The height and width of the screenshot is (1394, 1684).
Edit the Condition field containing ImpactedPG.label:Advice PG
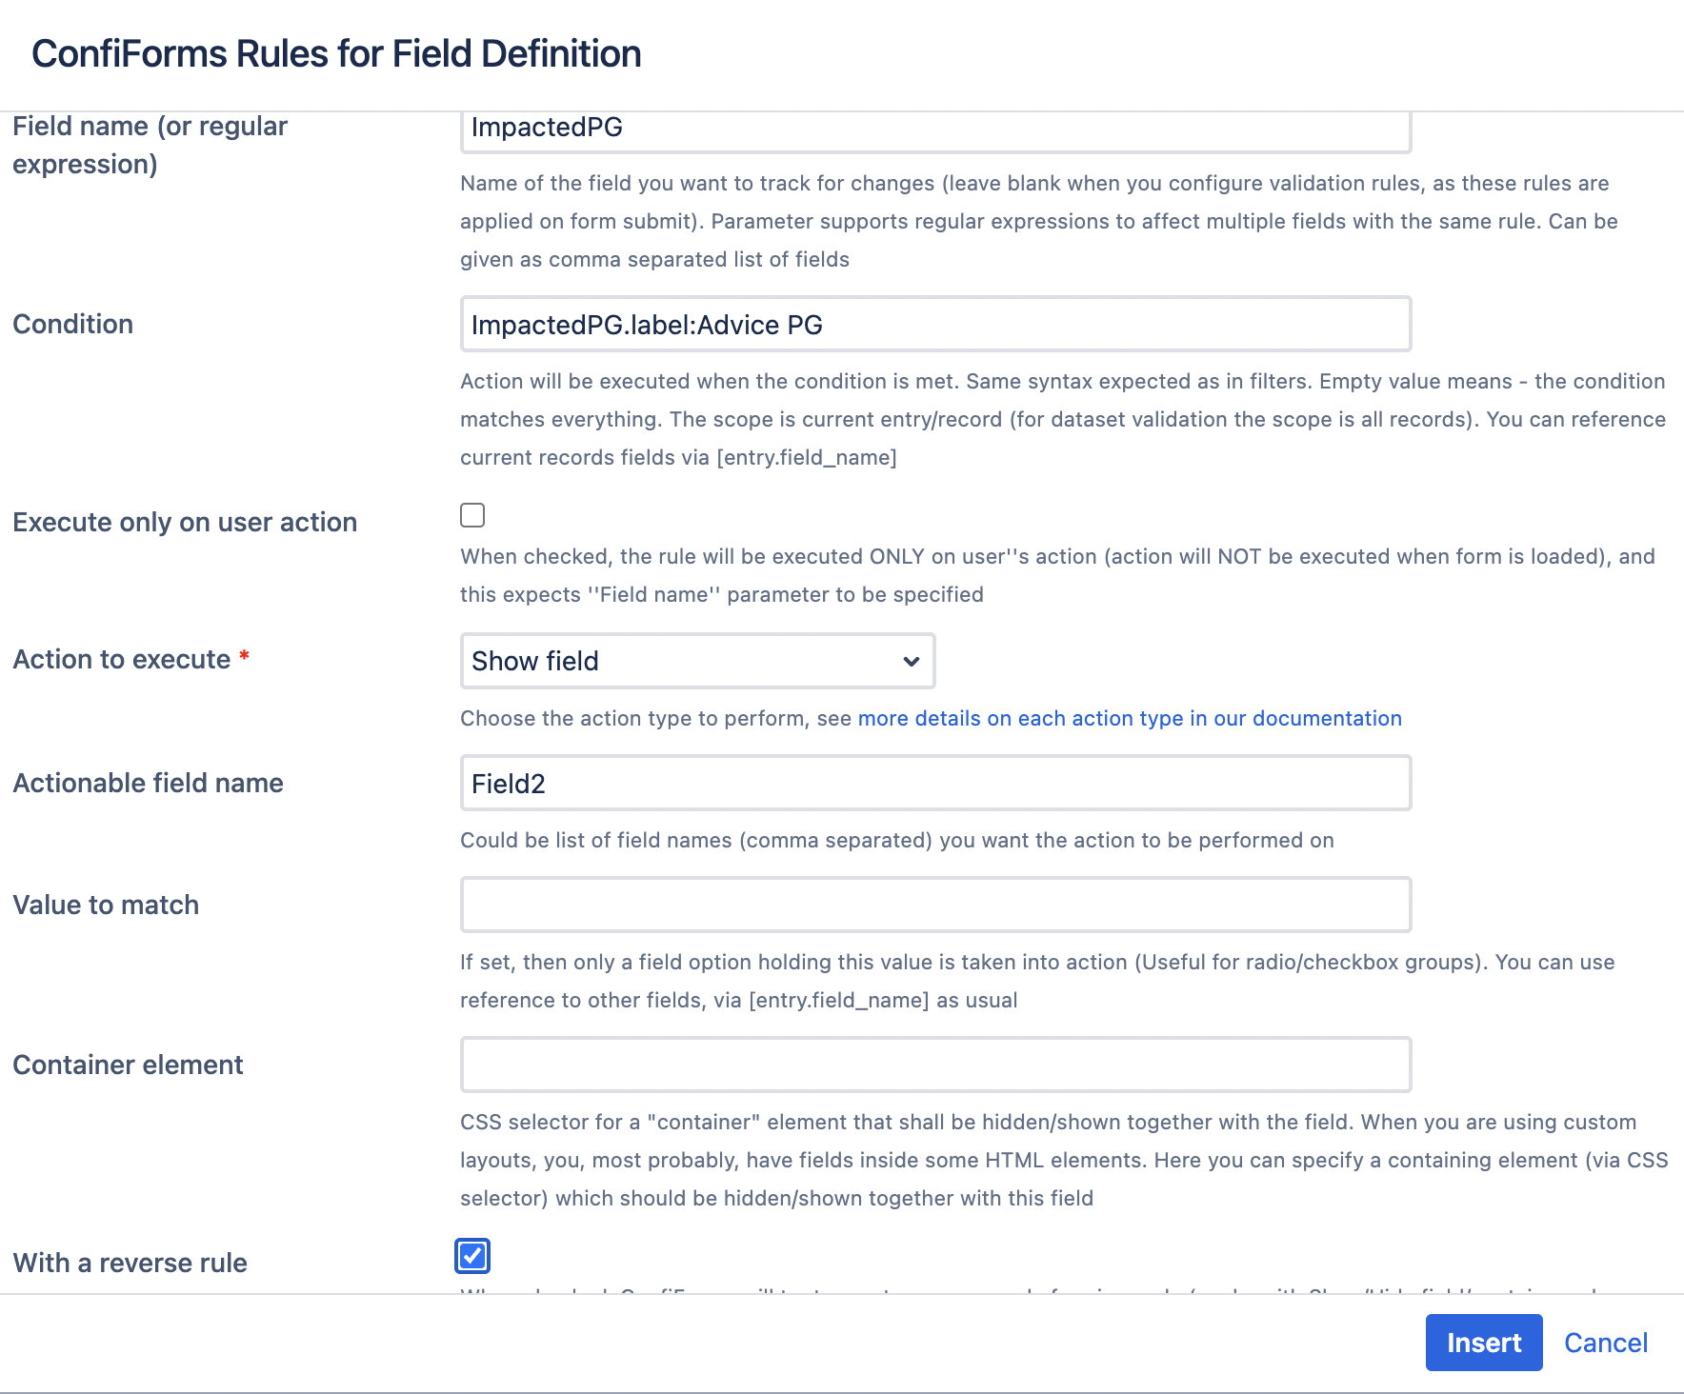(933, 324)
